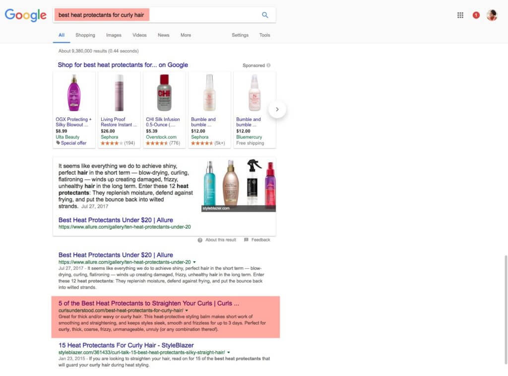Open the Tools options
The width and height of the screenshot is (508, 376).
265,35
